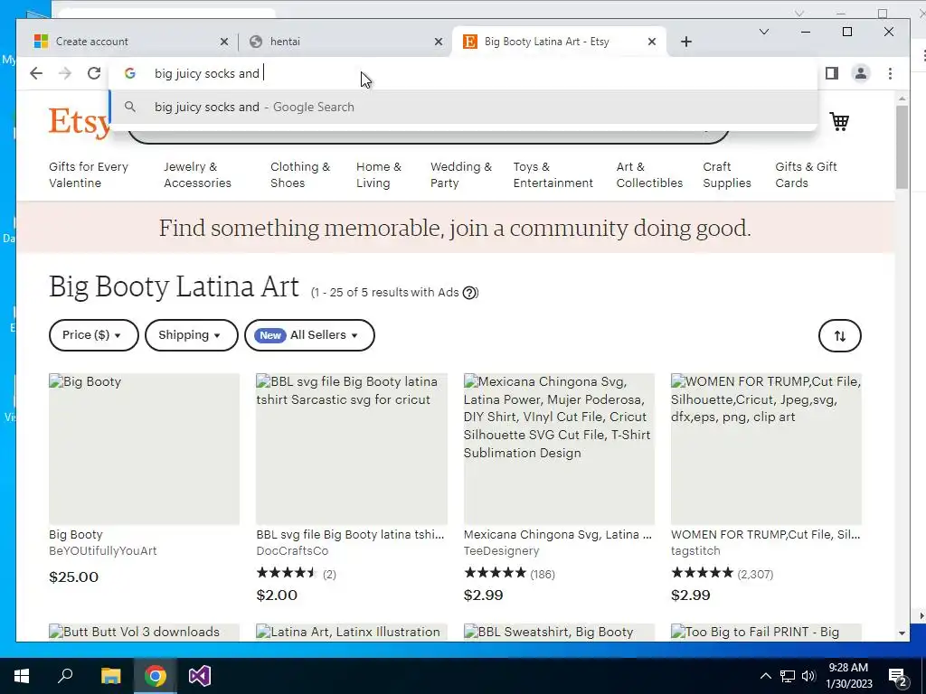The image size is (926, 694).
Task: Open the WOMEN FOR TRUMP Cut File thumbnail
Action: click(x=766, y=448)
